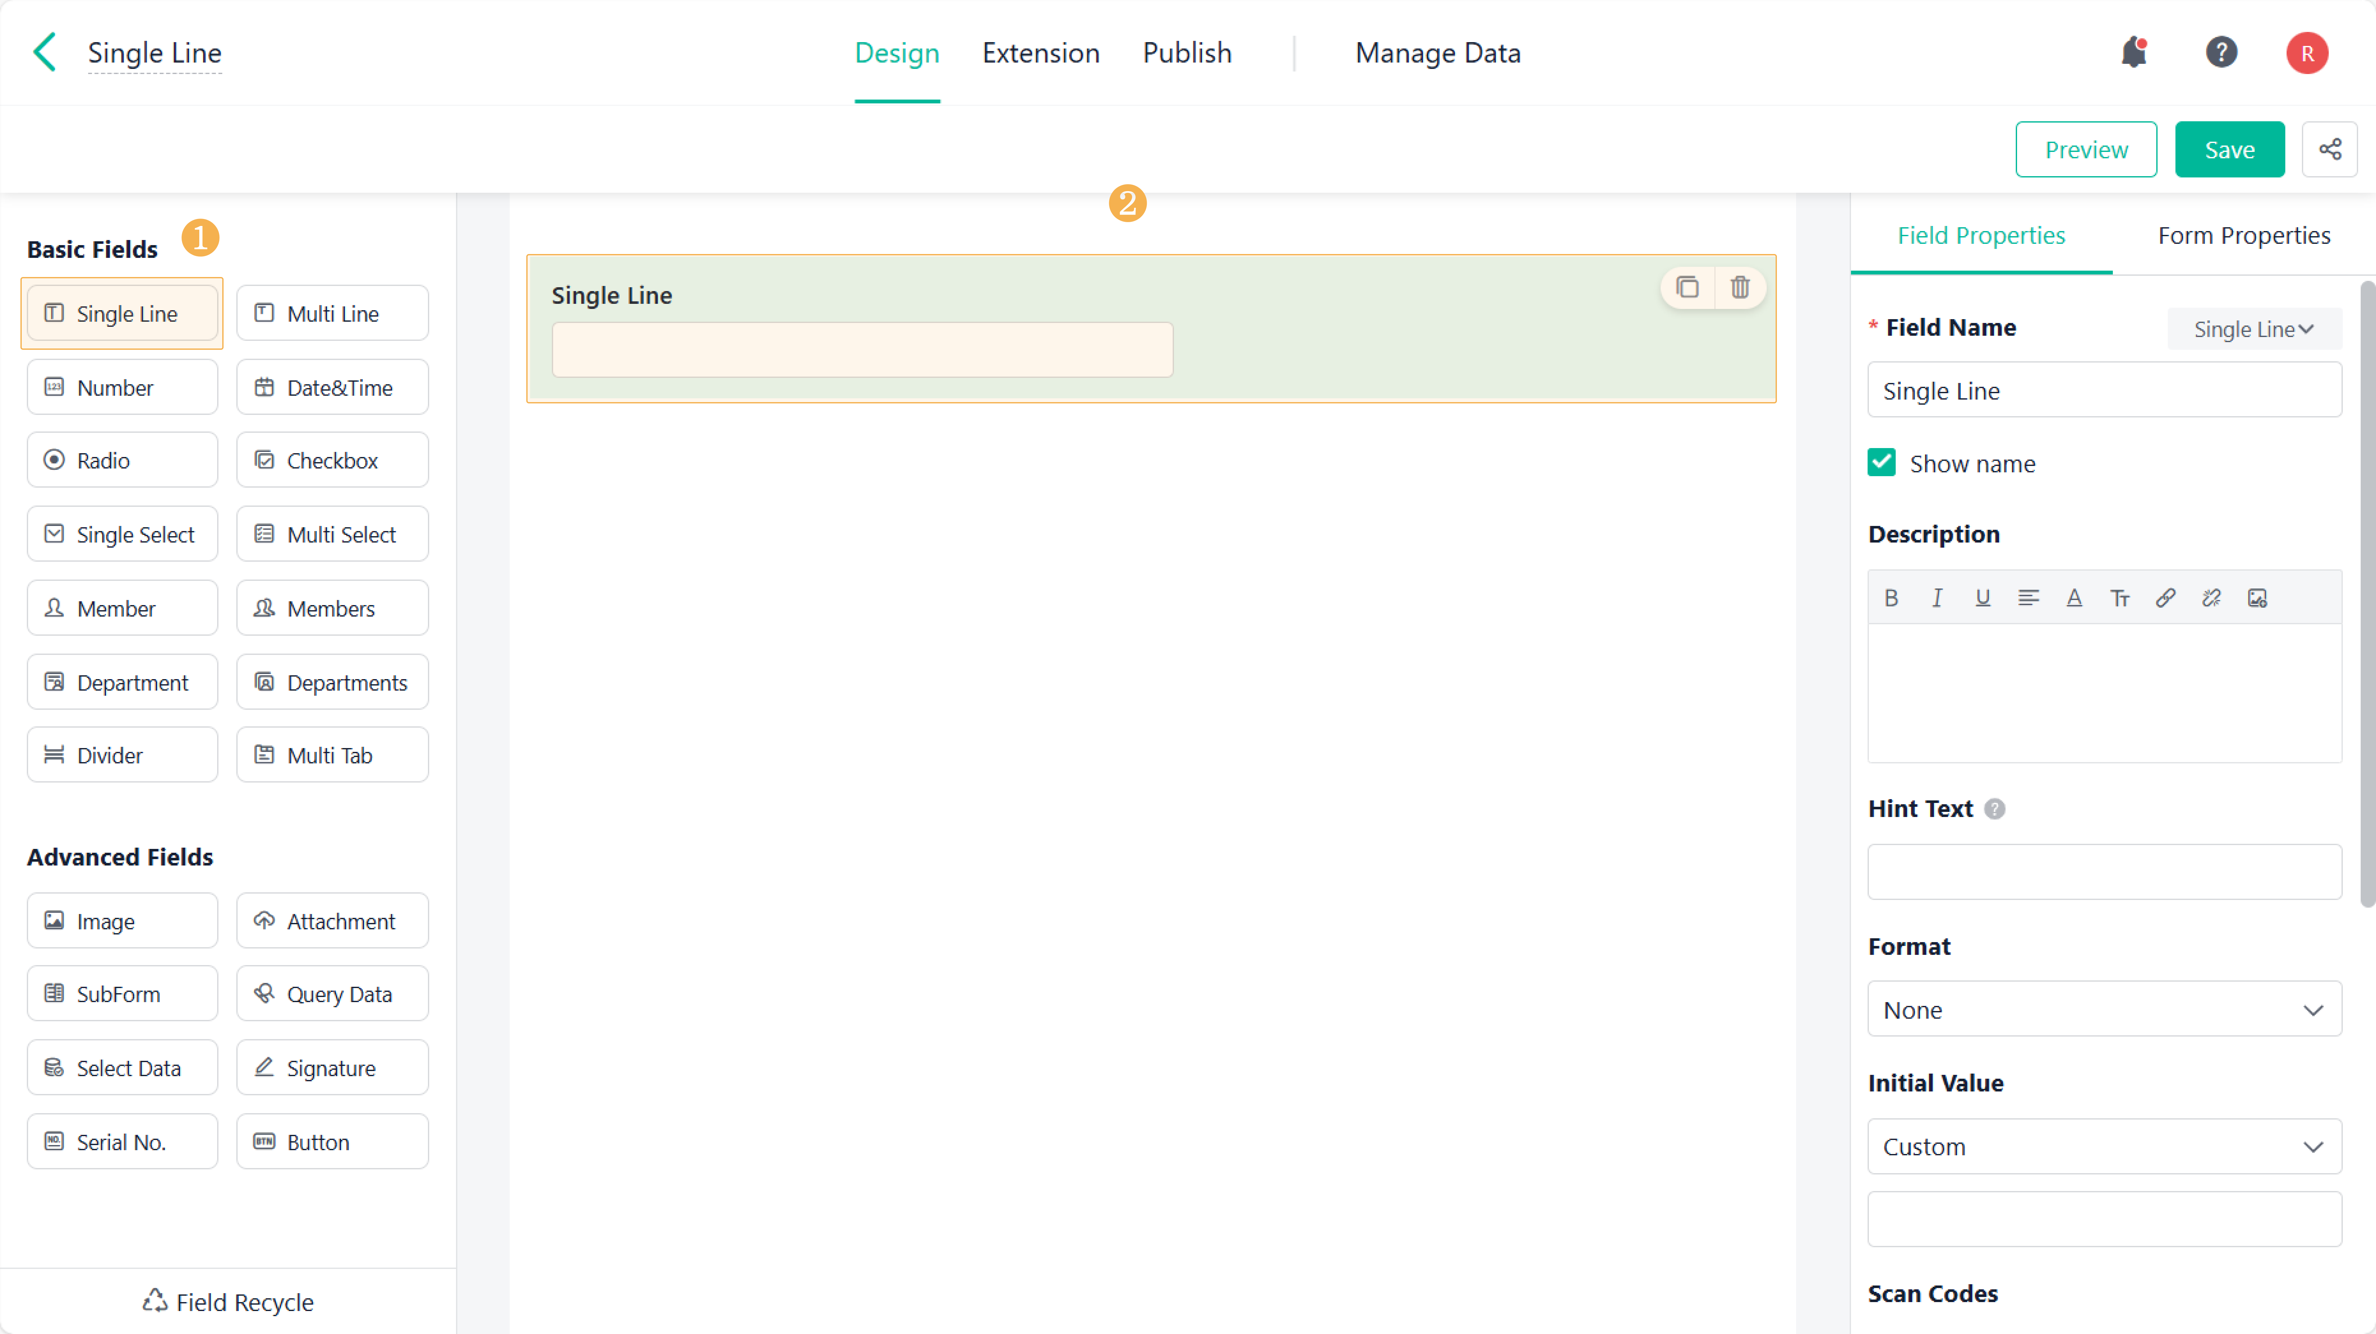Click the Save button
Screen dimensions: 2376x1334
(2229, 149)
